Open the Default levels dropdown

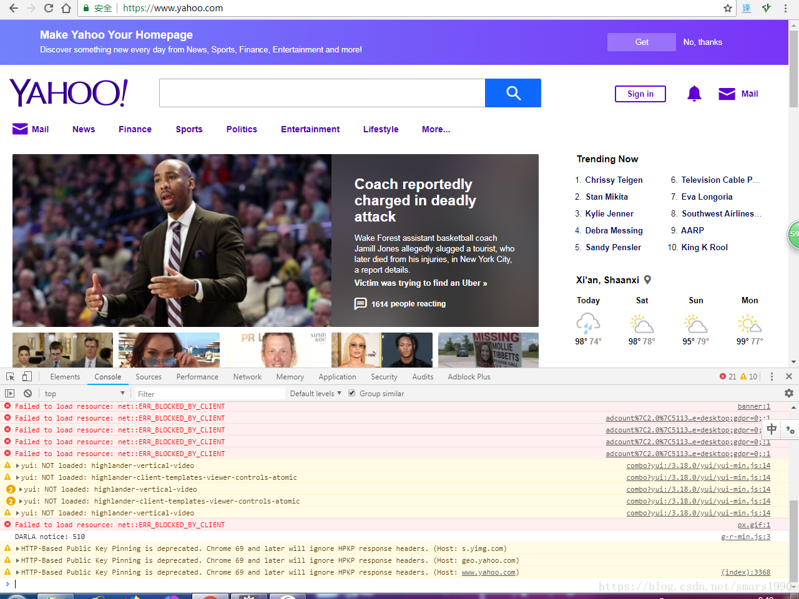pyautogui.click(x=315, y=394)
